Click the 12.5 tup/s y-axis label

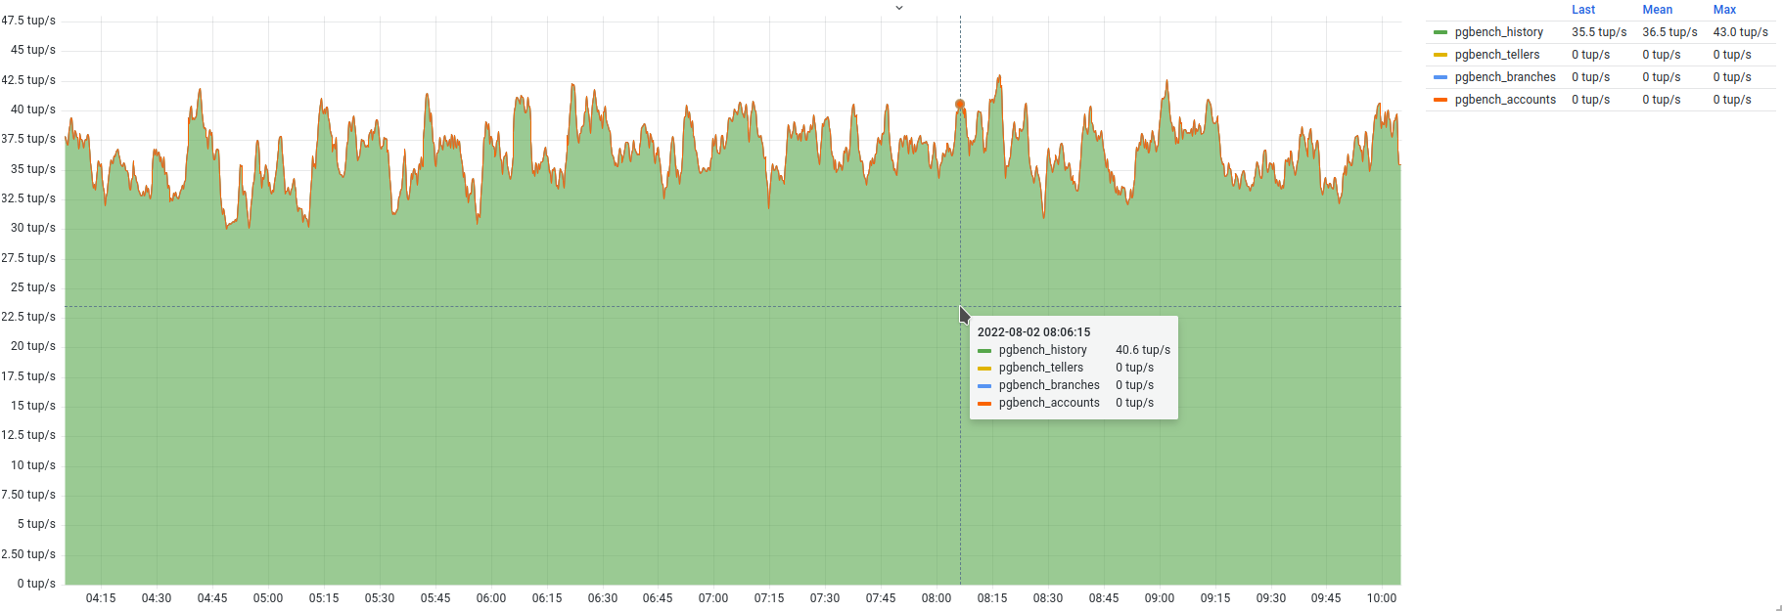(28, 435)
